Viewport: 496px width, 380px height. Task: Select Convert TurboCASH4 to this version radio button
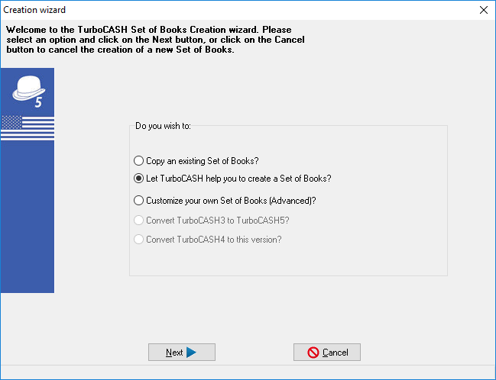pos(138,240)
